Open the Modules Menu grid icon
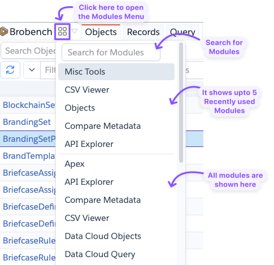The image size is (274, 265). (62, 32)
